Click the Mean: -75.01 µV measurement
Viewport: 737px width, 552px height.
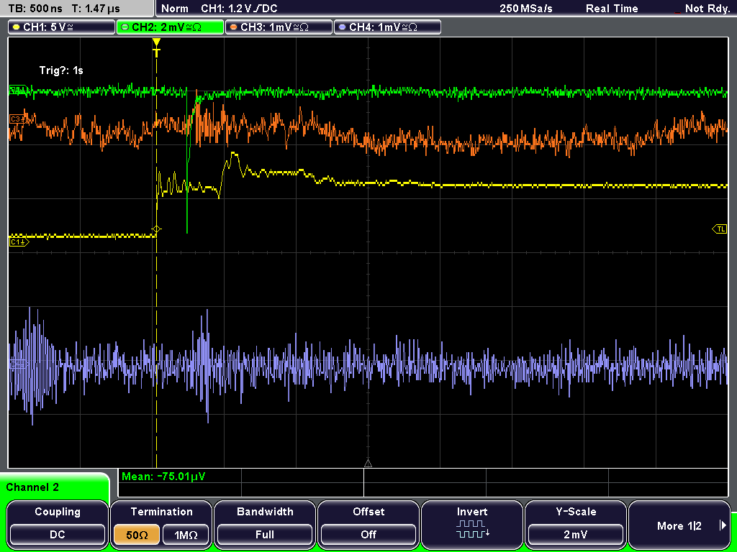pos(163,477)
